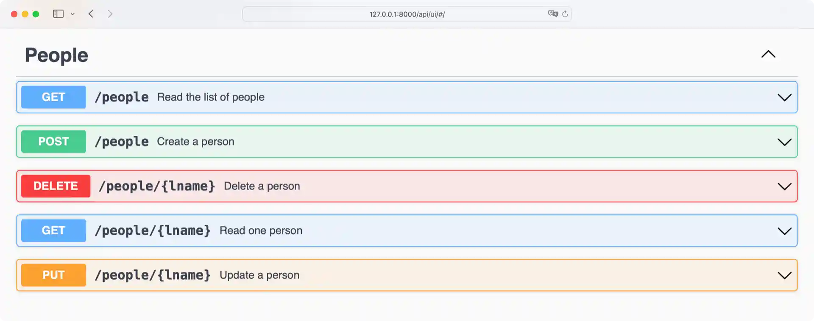Click the DELETE button for /people/{lname}
The height and width of the screenshot is (321, 814).
click(56, 186)
